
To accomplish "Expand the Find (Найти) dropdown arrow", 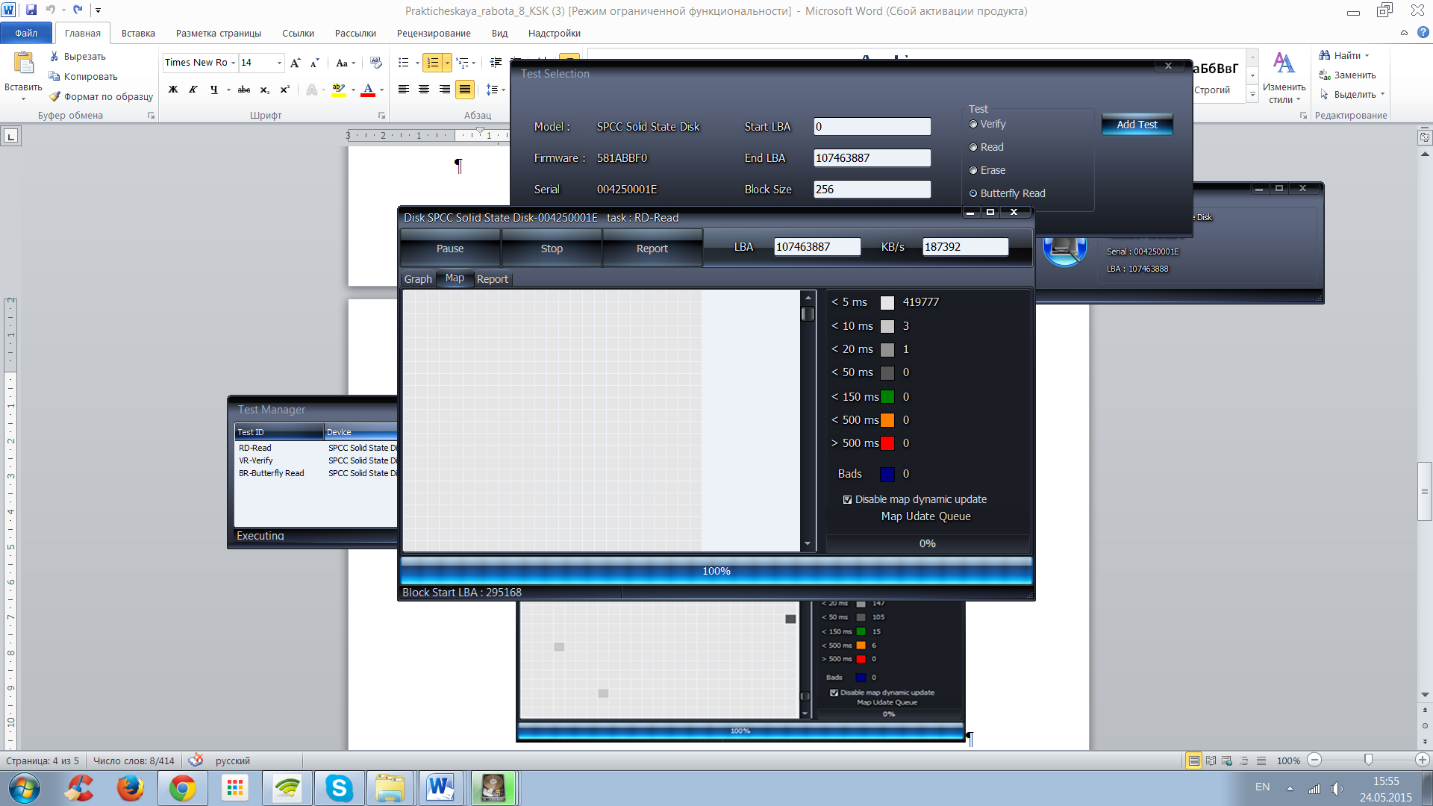I will pos(1367,56).
